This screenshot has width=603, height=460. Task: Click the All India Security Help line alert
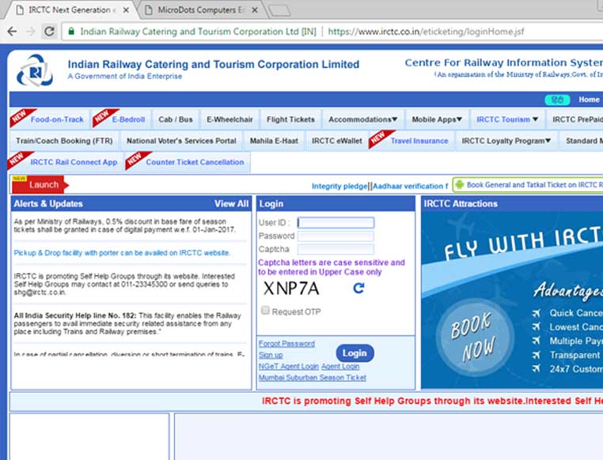tap(127, 324)
